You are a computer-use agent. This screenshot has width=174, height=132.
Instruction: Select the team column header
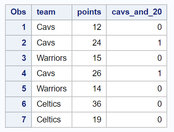52,12
